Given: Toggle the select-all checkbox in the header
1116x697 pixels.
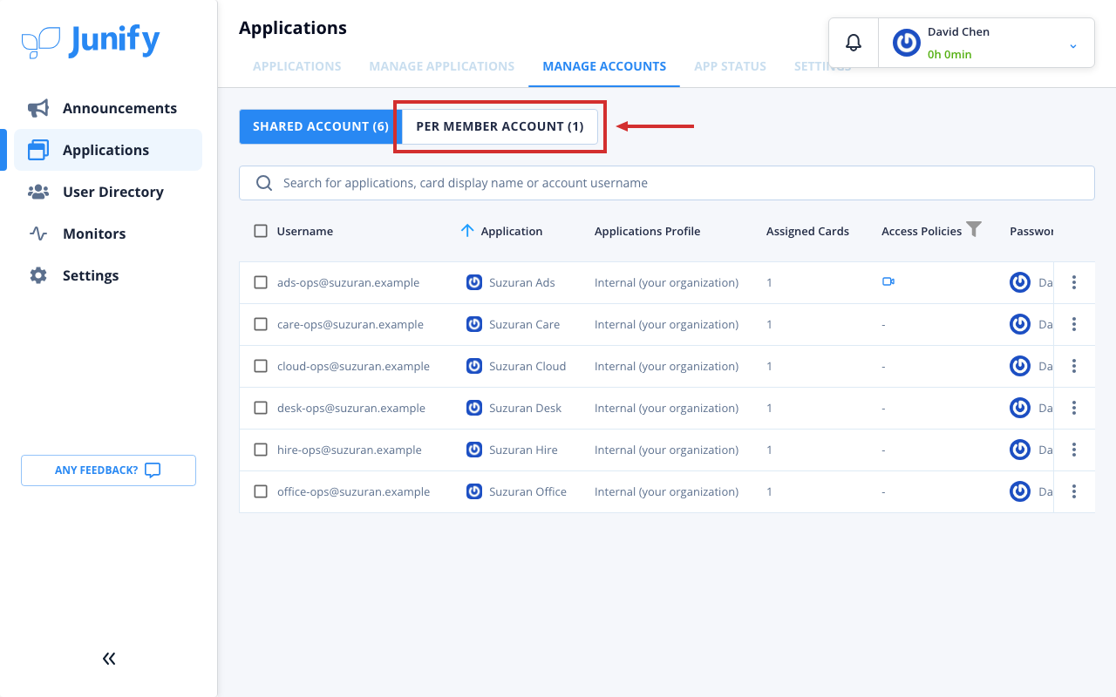Looking at the screenshot, I should point(261,231).
